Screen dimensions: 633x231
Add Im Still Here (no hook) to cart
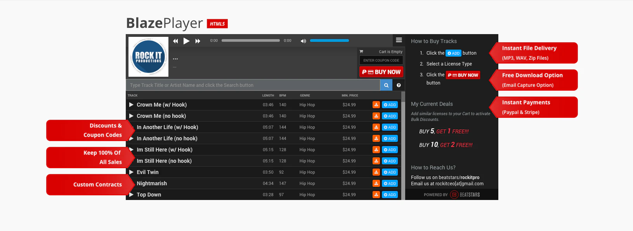390,161
